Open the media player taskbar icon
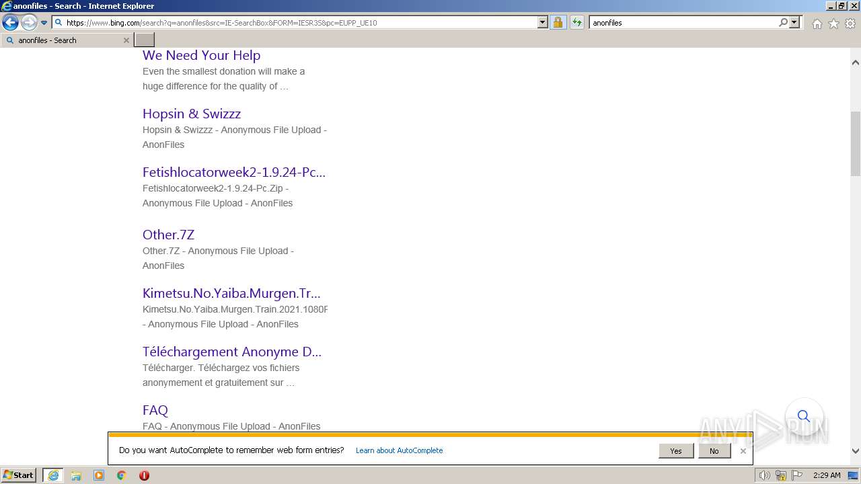This screenshot has height=484, width=861. pyautogui.click(x=99, y=475)
